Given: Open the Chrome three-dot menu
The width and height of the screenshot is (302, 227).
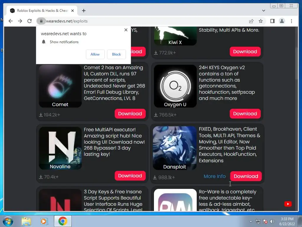Looking at the screenshot, I should (x=291, y=21).
